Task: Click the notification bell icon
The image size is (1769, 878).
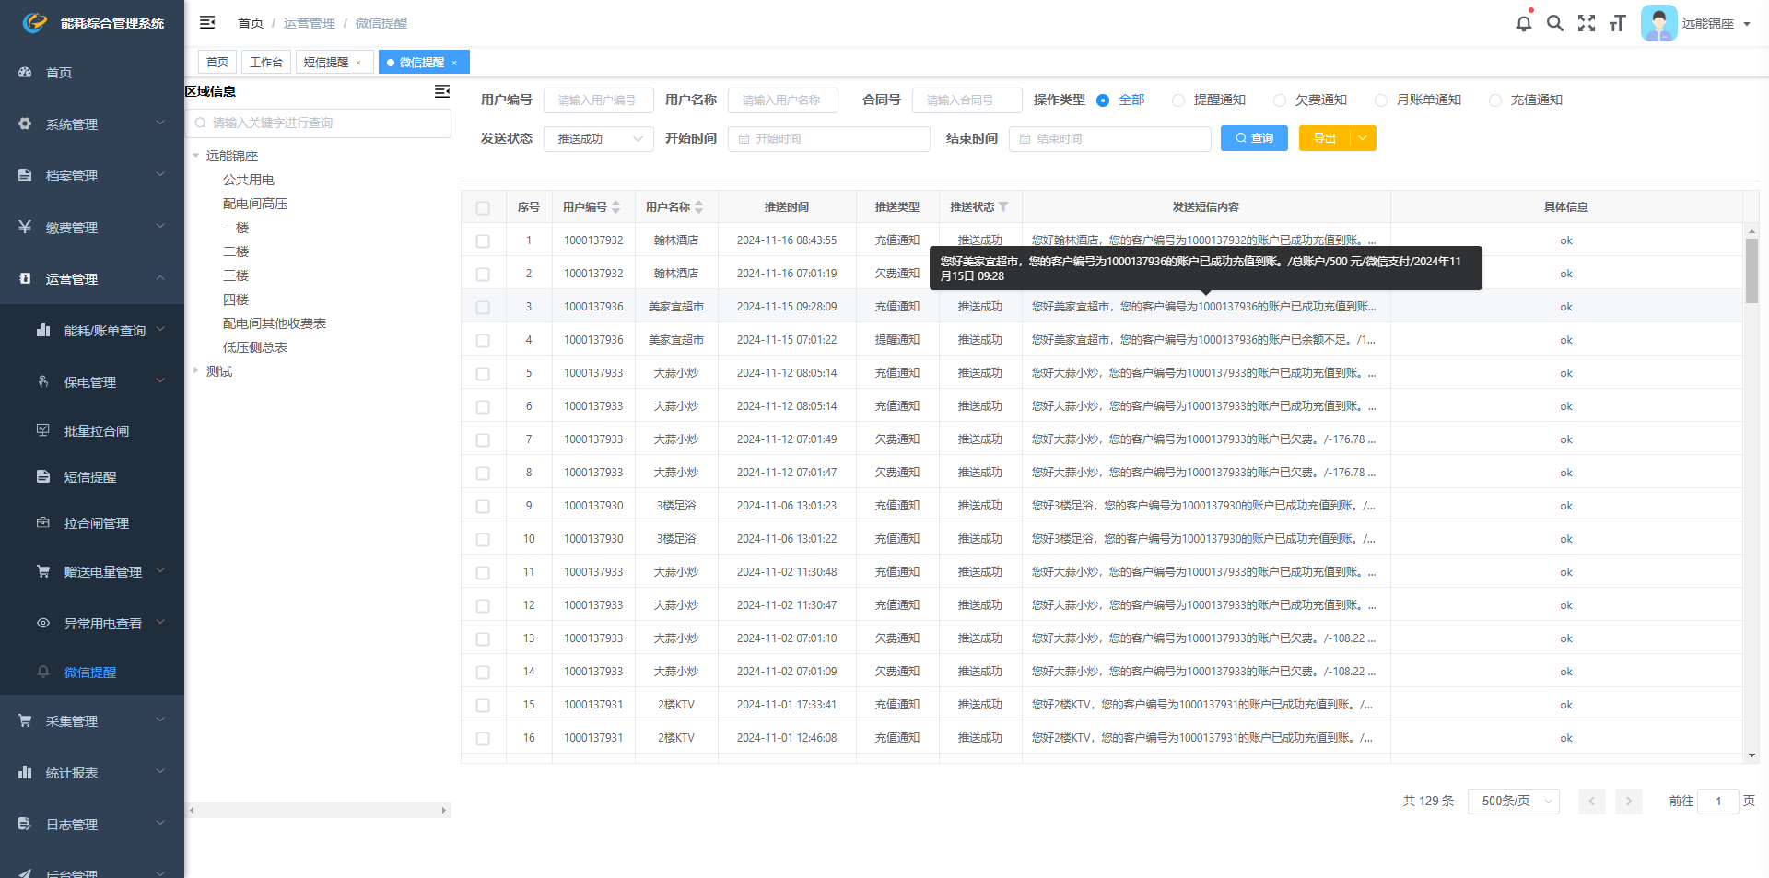Action: coord(1523,23)
